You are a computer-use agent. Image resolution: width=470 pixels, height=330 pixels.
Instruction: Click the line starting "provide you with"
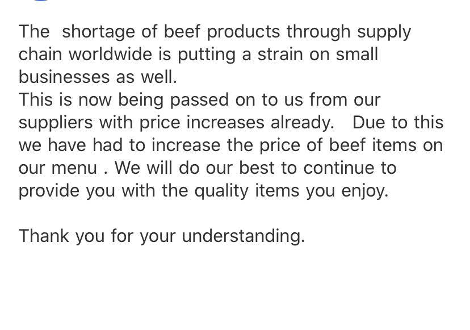[x=204, y=191]
